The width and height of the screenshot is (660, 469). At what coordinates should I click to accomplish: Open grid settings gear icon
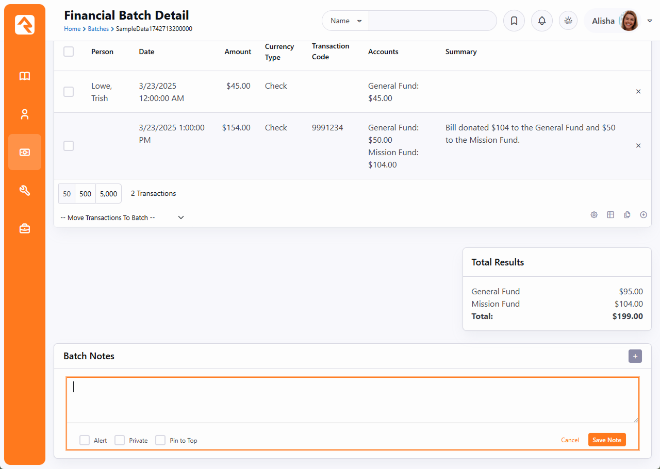click(x=594, y=215)
